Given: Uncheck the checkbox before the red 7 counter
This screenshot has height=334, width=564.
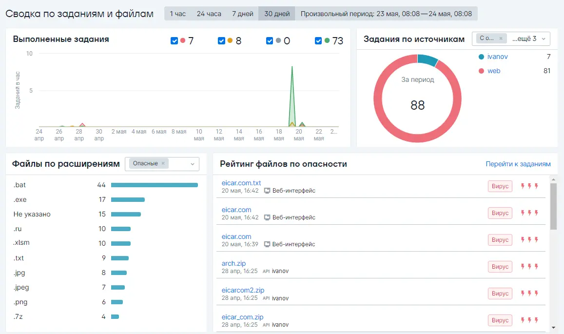Looking at the screenshot, I should 174,41.
